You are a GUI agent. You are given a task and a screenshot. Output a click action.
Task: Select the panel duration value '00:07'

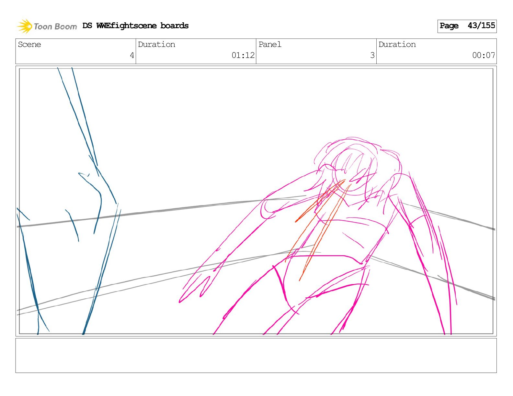484,55
